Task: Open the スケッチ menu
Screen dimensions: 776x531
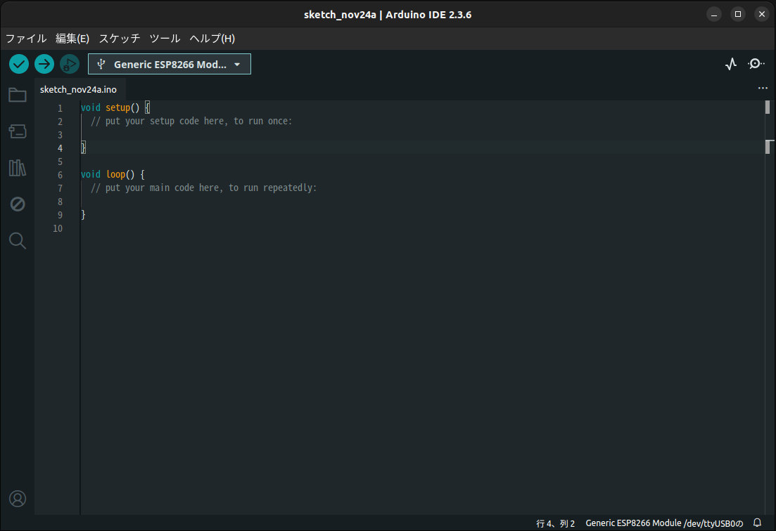Action: click(119, 39)
